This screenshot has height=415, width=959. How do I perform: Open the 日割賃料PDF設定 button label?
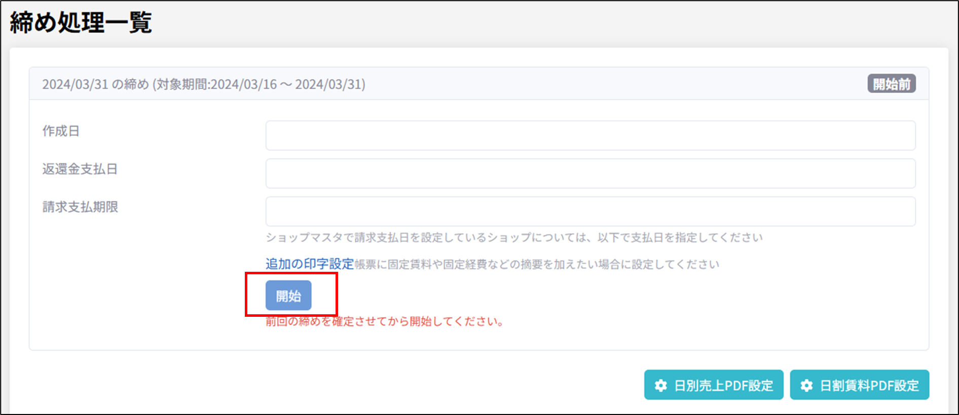pyautogui.click(x=869, y=386)
